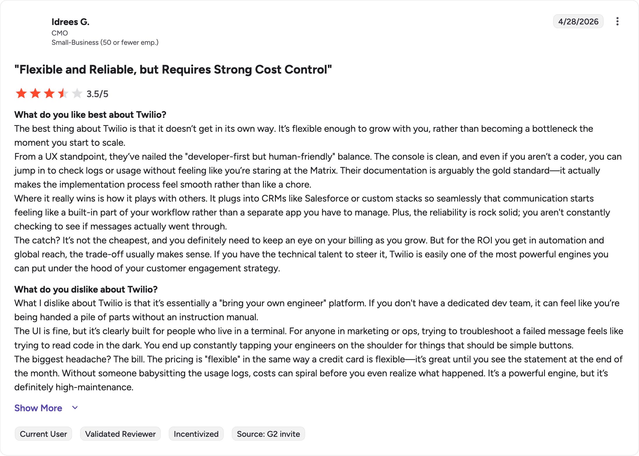Click Small-Business company size label

pos(105,42)
